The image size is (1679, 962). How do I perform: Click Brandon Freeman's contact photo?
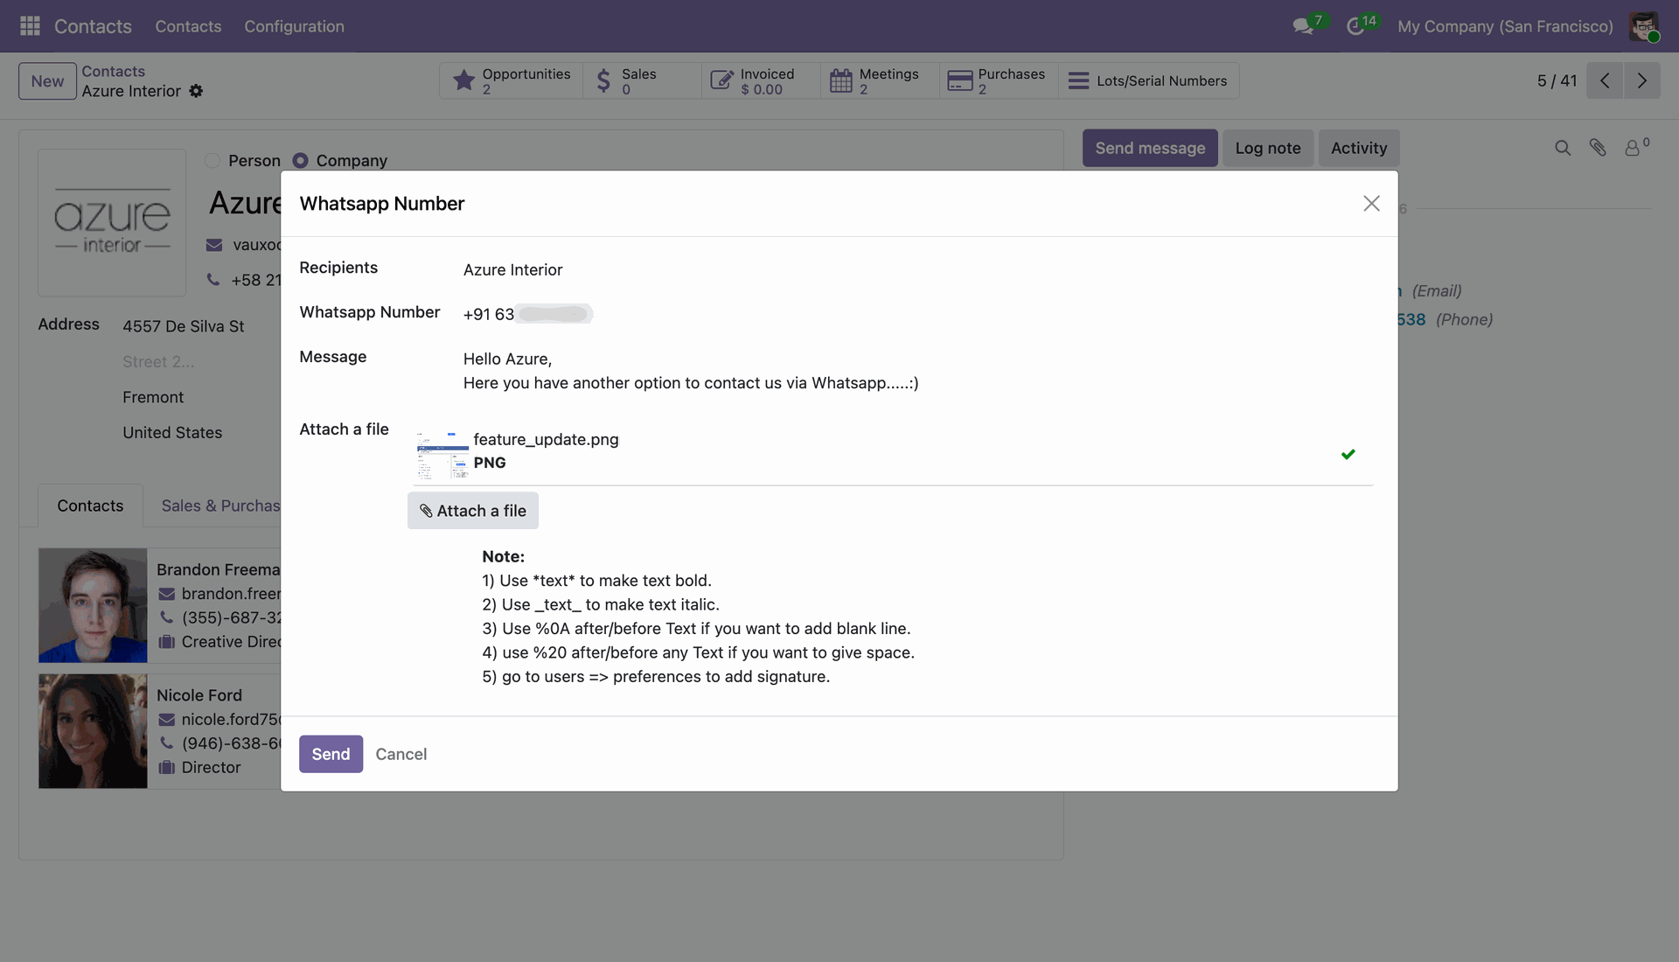93,605
